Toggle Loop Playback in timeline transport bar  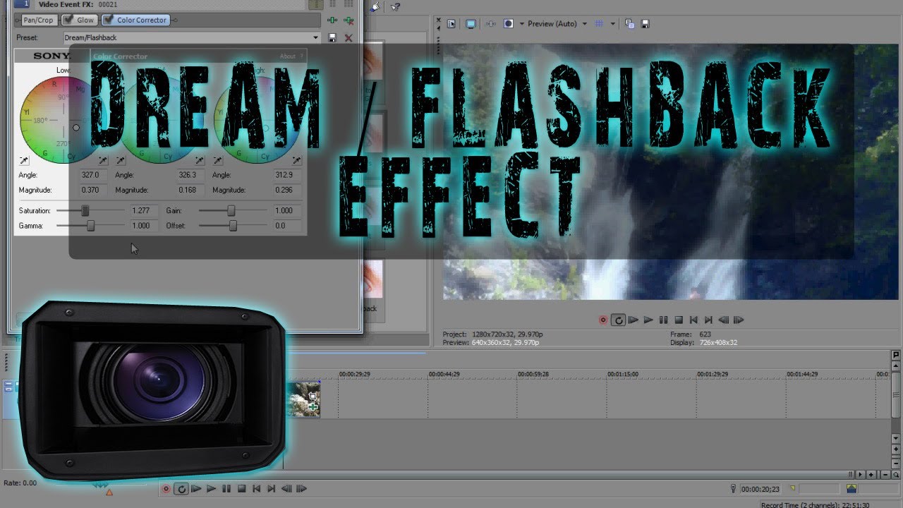click(181, 488)
